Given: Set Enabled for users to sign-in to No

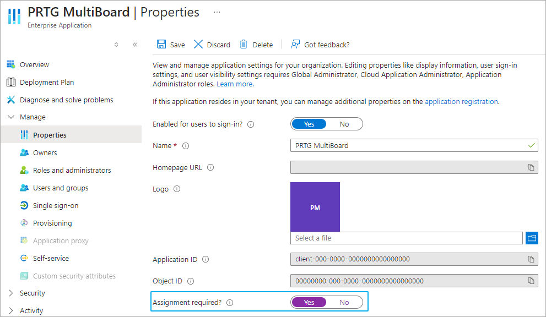Looking at the screenshot, I should coord(344,124).
